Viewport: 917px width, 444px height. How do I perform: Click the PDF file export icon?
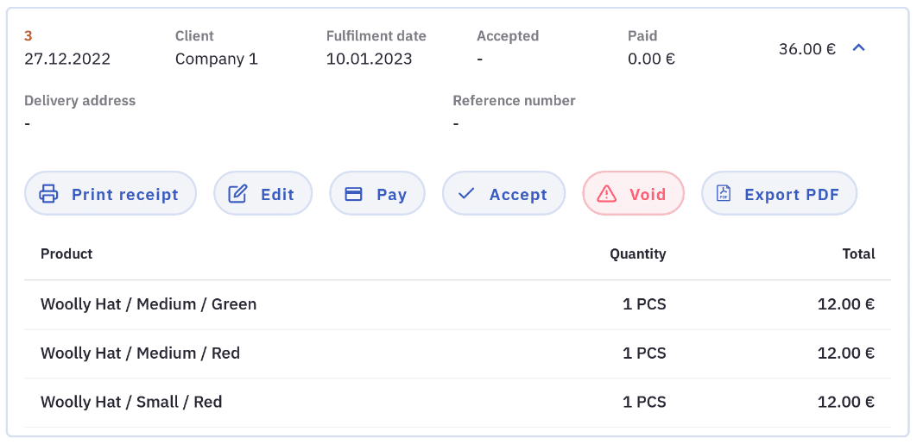[724, 194]
